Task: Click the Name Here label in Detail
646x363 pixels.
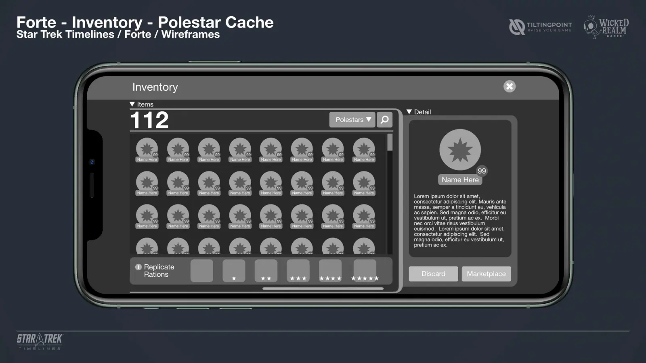Action: click(460, 180)
